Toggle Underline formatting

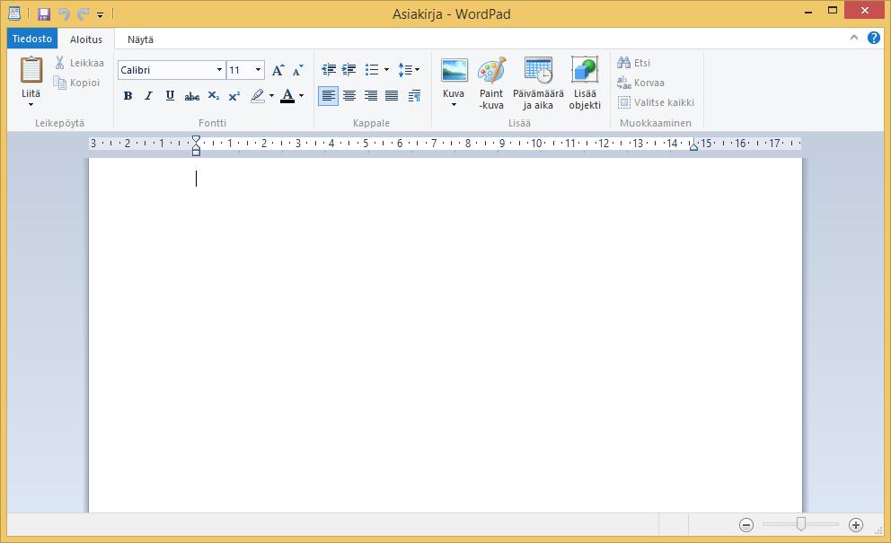pos(170,96)
